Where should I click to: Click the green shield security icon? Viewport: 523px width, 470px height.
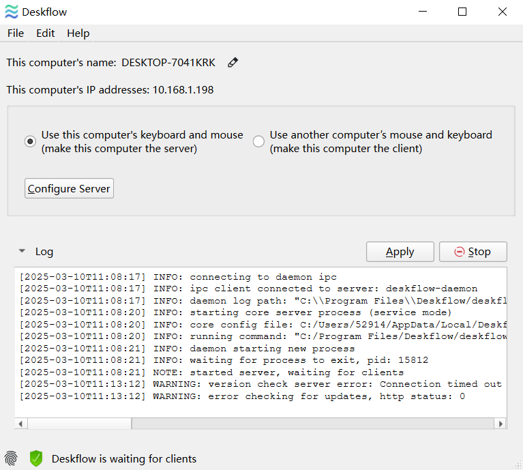point(36,458)
